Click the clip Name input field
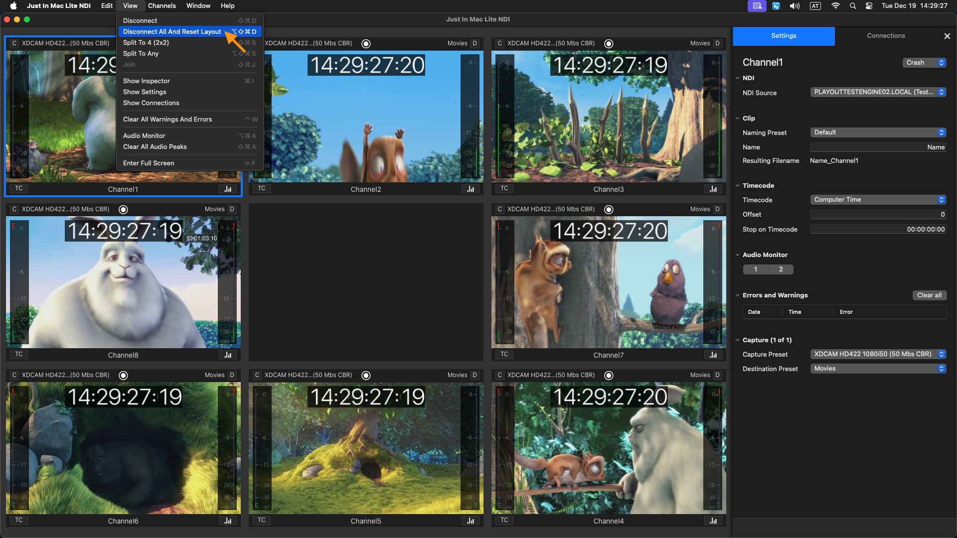 (x=878, y=147)
